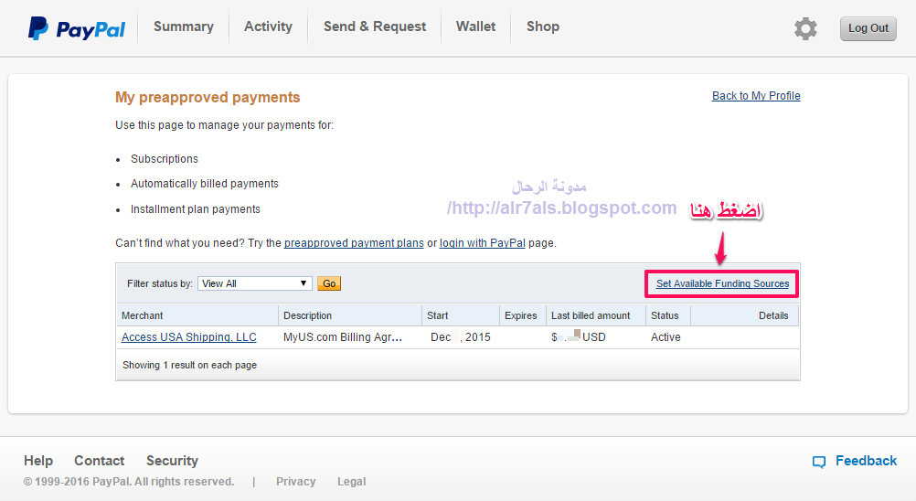Click the Feedback chat icon

point(819,462)
